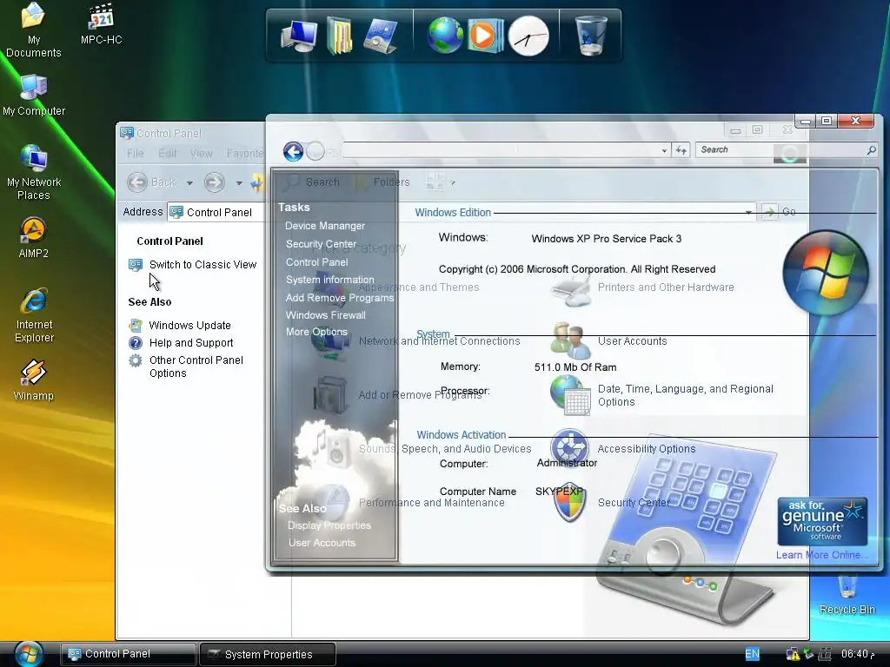The width and height of the screenshot is (890, 667).
Task: Open the Back history dropdown arrow
Action: [189, 182]
